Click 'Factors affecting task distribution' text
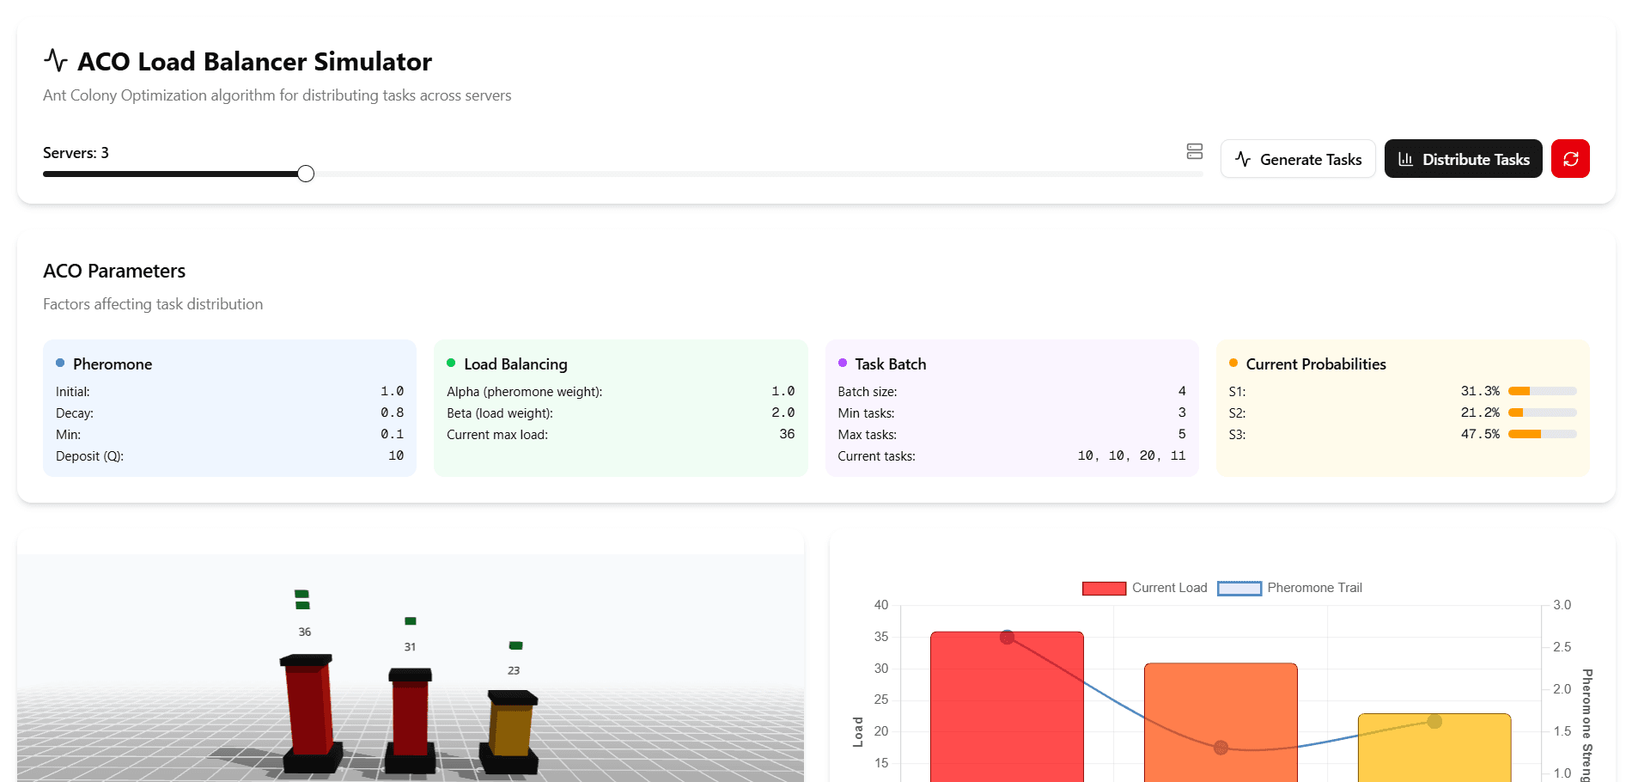This screenshot has width=1632, height=782. tap(153, 304)
